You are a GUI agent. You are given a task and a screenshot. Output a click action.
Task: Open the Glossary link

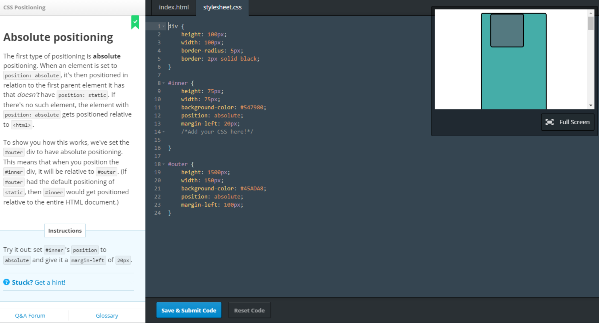(x=107, y=315)
